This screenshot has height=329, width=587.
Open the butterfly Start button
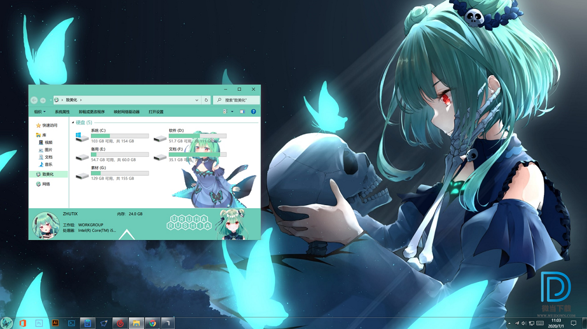pyautogui.click(x=6, y=323)
